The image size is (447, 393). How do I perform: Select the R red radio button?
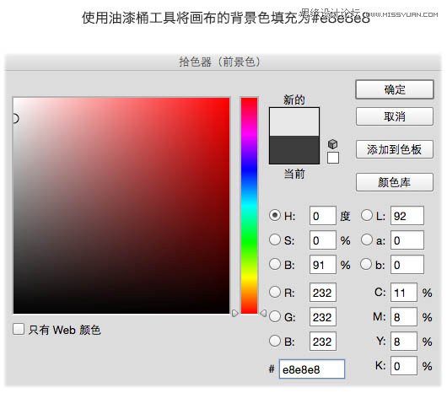click(275, 292)
